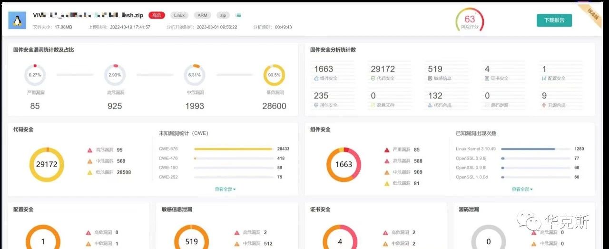Click 中危漏洞 warning icon in 敏感信息泄漏 card
Screen dimensions: 609x249
pyautogui.click(x=237, y=244)
